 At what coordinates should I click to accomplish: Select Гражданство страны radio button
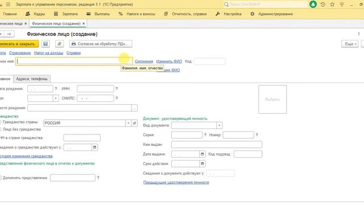click(x=1, y=122)
